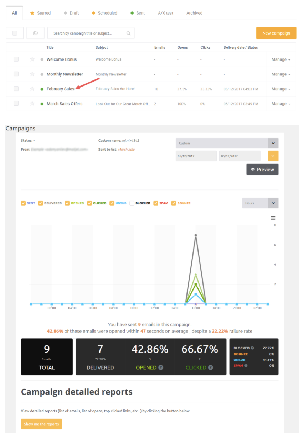Click the orange date apply arrow button
Screen dimensions: 303x433
click(273, 156)
